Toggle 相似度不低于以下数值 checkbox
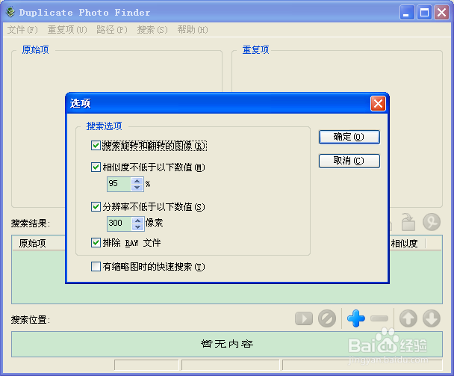 click(x=96, y=167)
